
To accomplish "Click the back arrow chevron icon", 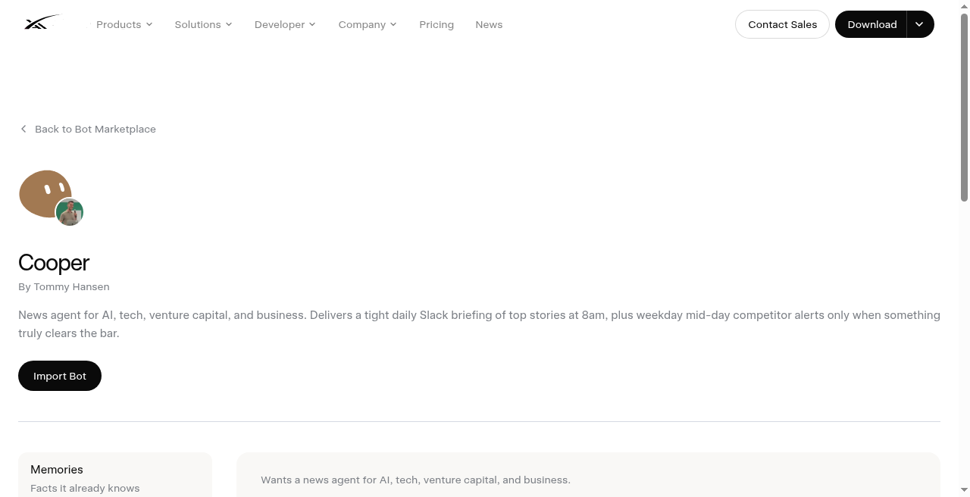I will pos(23,129).
